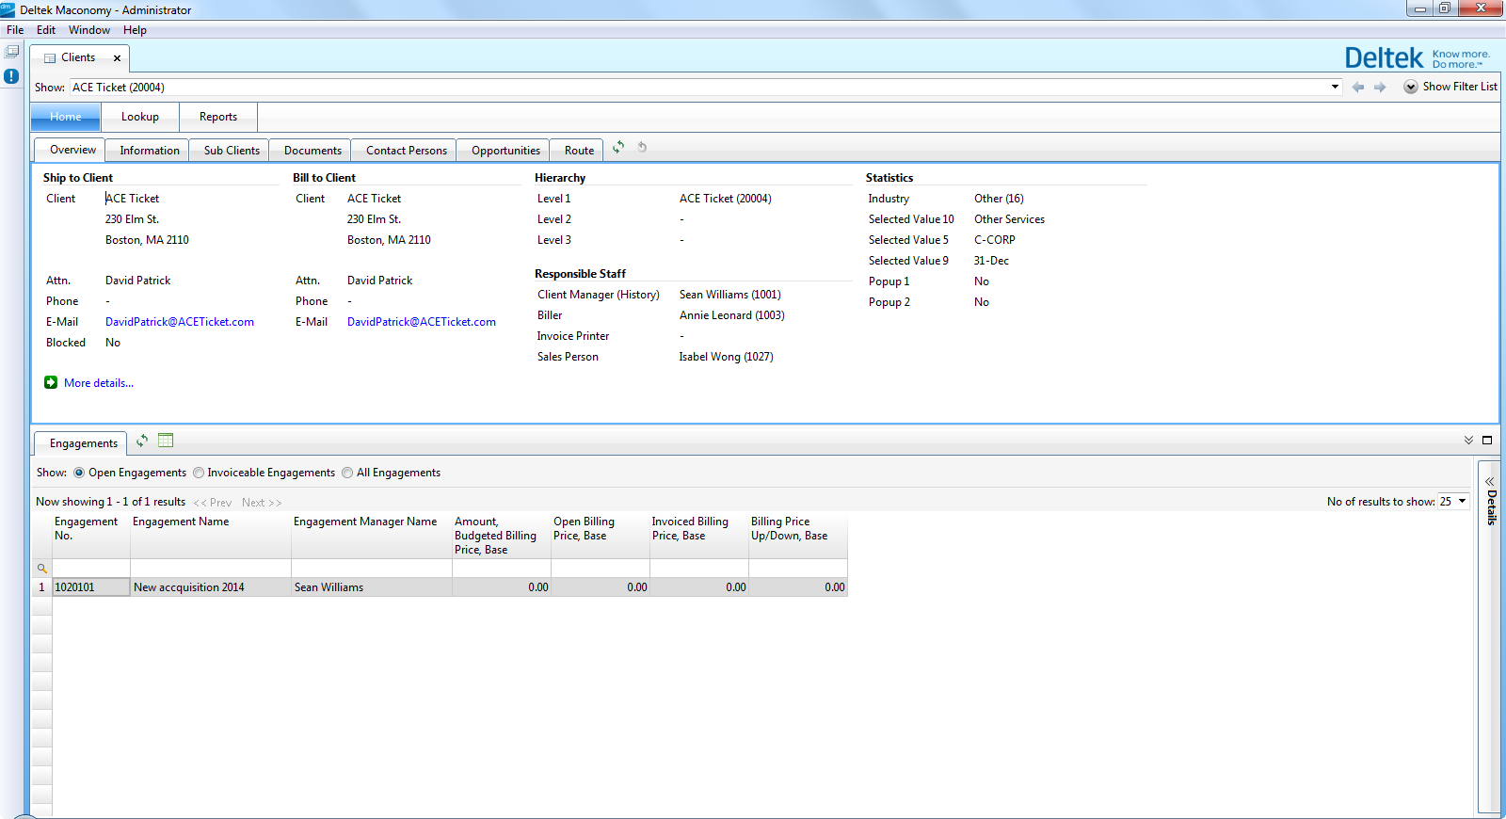Image resolution: width=1506 pixels, height=819 pixels.
Task: Click the Engagement Name filter field
Action: (x=210, y=569)
